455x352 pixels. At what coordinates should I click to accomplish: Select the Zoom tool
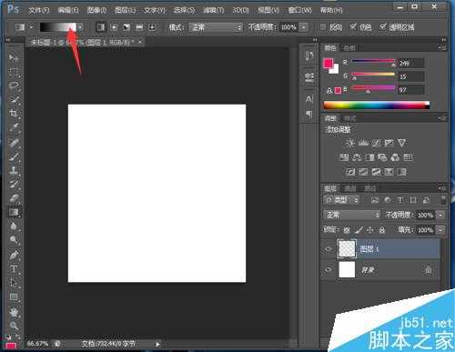click(14, 326)
